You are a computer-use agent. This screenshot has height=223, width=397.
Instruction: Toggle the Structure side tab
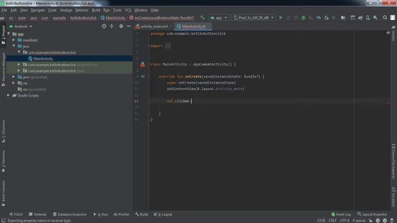[x=3, y=131]
